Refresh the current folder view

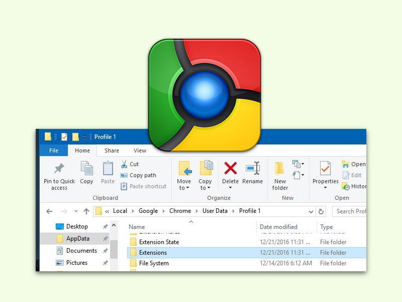pyautogui.click(x=321, y=211)
